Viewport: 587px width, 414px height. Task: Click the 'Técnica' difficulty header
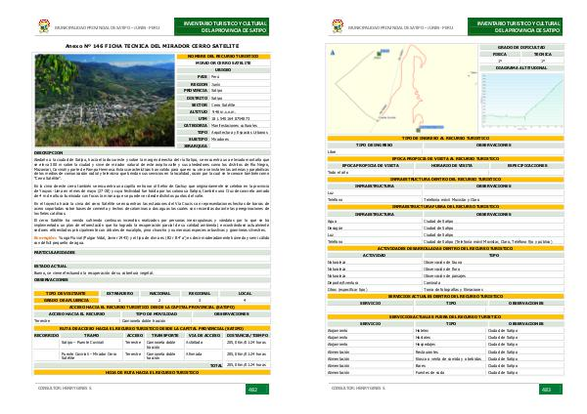click(543, 54)
